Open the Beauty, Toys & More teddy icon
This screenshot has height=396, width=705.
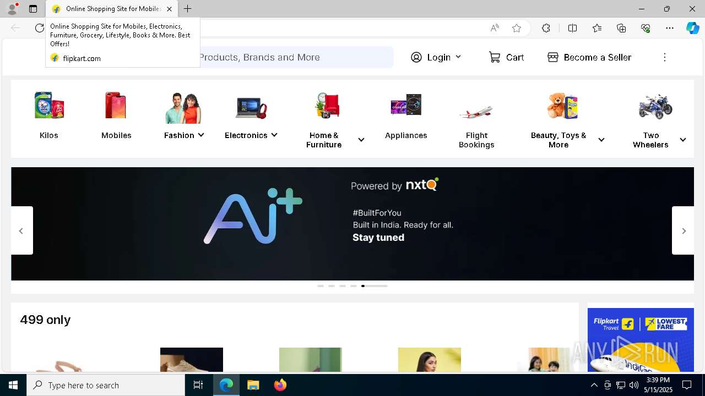[x=562, y=106]
